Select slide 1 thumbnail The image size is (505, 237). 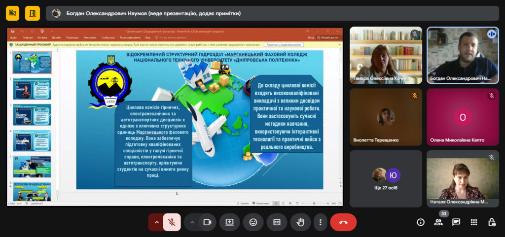(x=32, y=63)
